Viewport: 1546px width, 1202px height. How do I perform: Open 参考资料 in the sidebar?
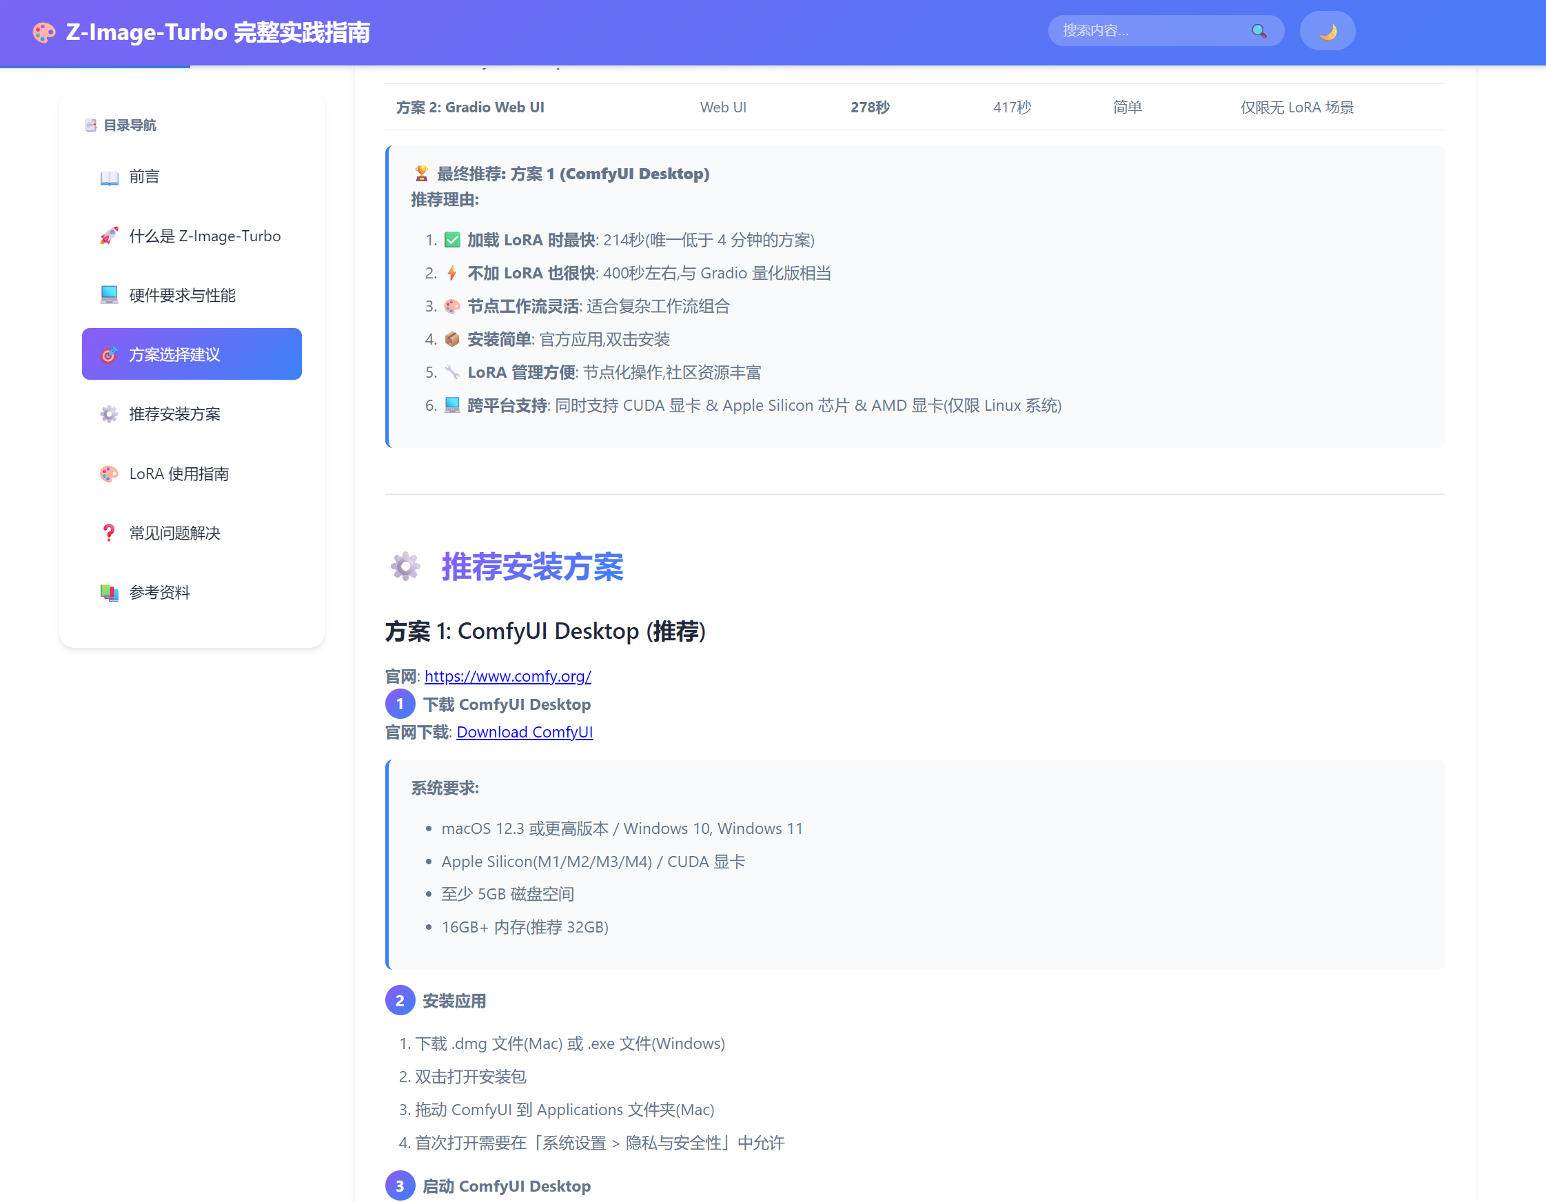(192, 593)
